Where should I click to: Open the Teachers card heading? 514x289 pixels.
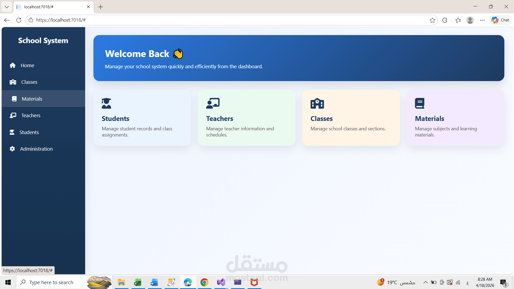(x=220, y=119)
